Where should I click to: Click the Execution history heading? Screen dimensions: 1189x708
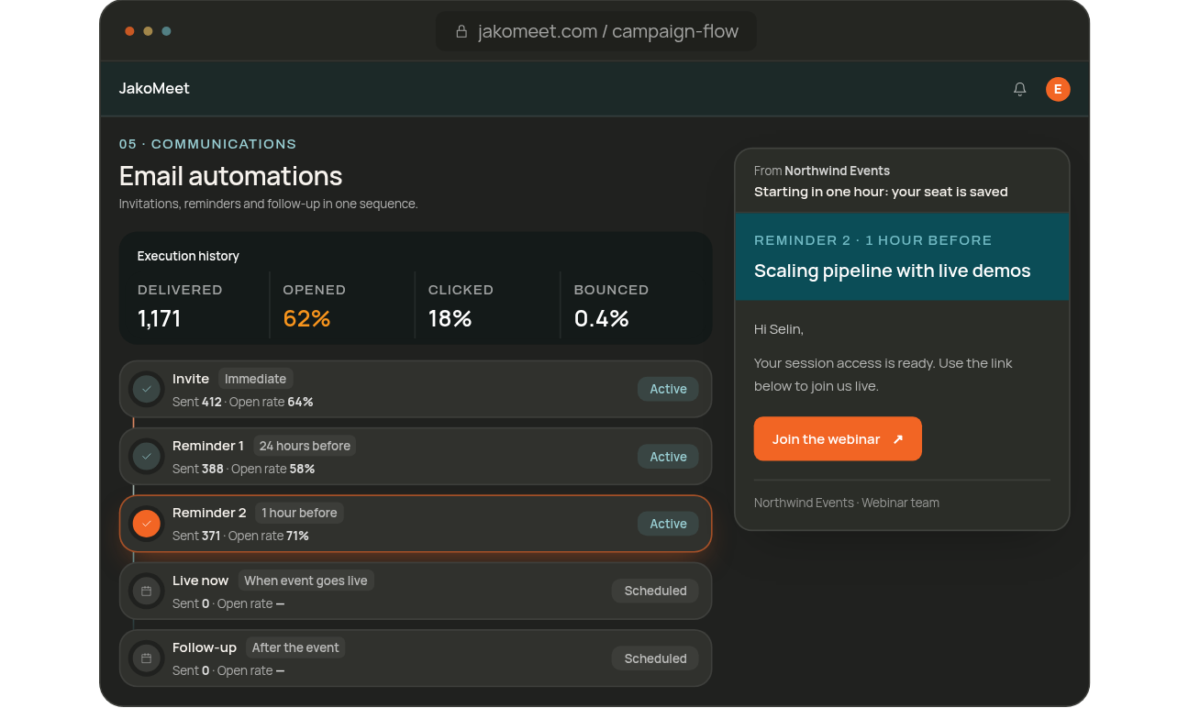188,256
